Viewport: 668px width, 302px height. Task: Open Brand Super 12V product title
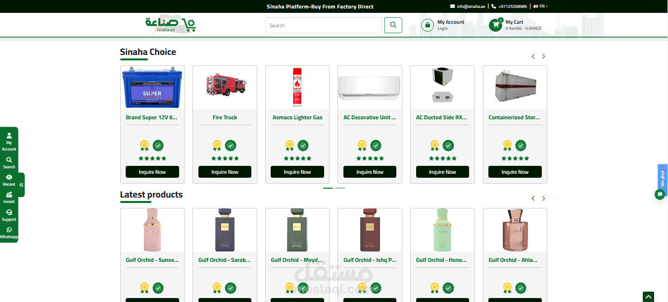[x=151, y=117]
